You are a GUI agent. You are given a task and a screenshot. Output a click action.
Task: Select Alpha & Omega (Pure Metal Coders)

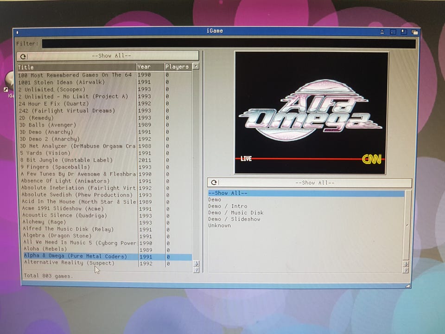[108, 256]
